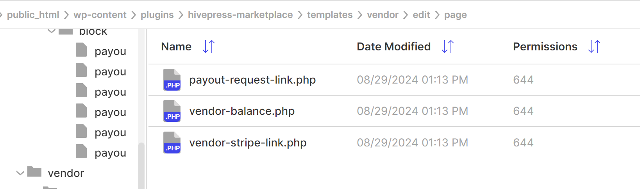
Task: Navigate to wp-content in breadcrumb
Action: point(100,15)
